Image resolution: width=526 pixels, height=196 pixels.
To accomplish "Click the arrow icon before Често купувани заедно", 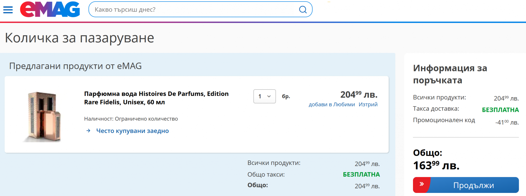I will [x=88, y=131].
